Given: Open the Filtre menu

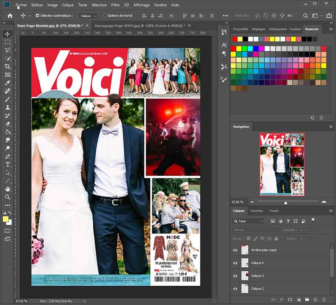Looking at the screenshot, I should coord(115,5).
